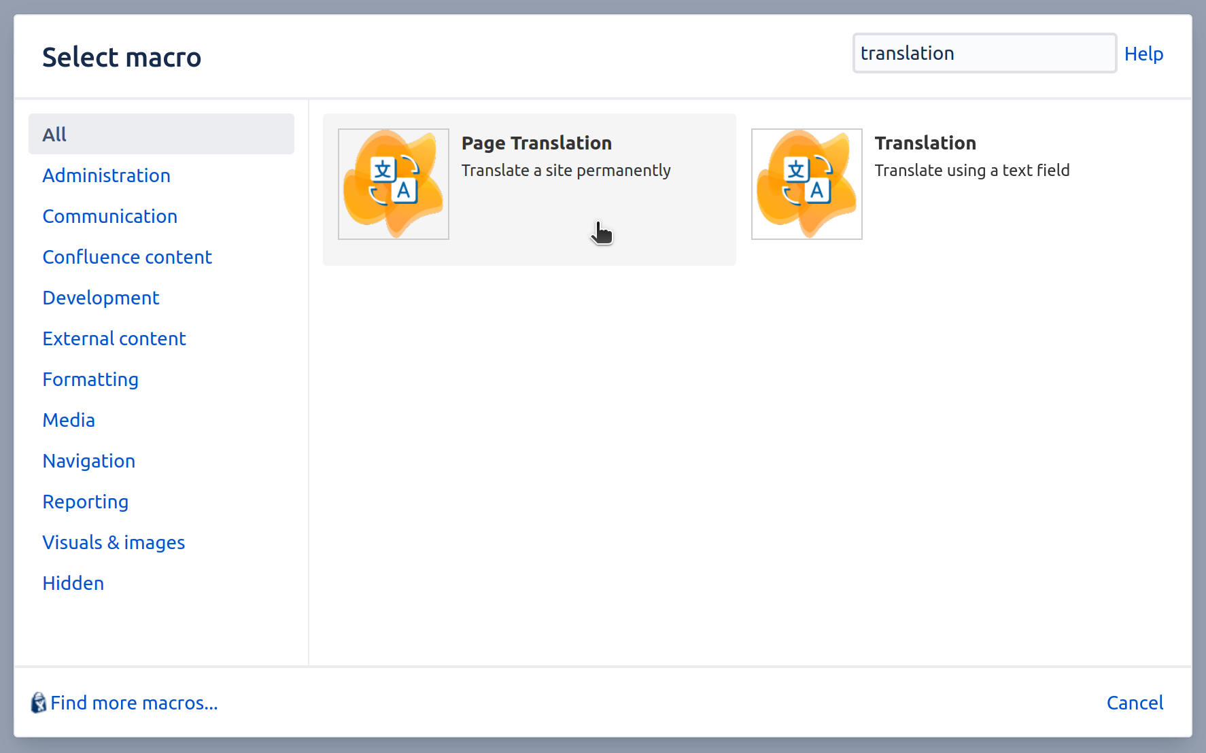Click the Translation macro icon
The height and width of the screenshot is (753, 1206).
coord(806,183)
